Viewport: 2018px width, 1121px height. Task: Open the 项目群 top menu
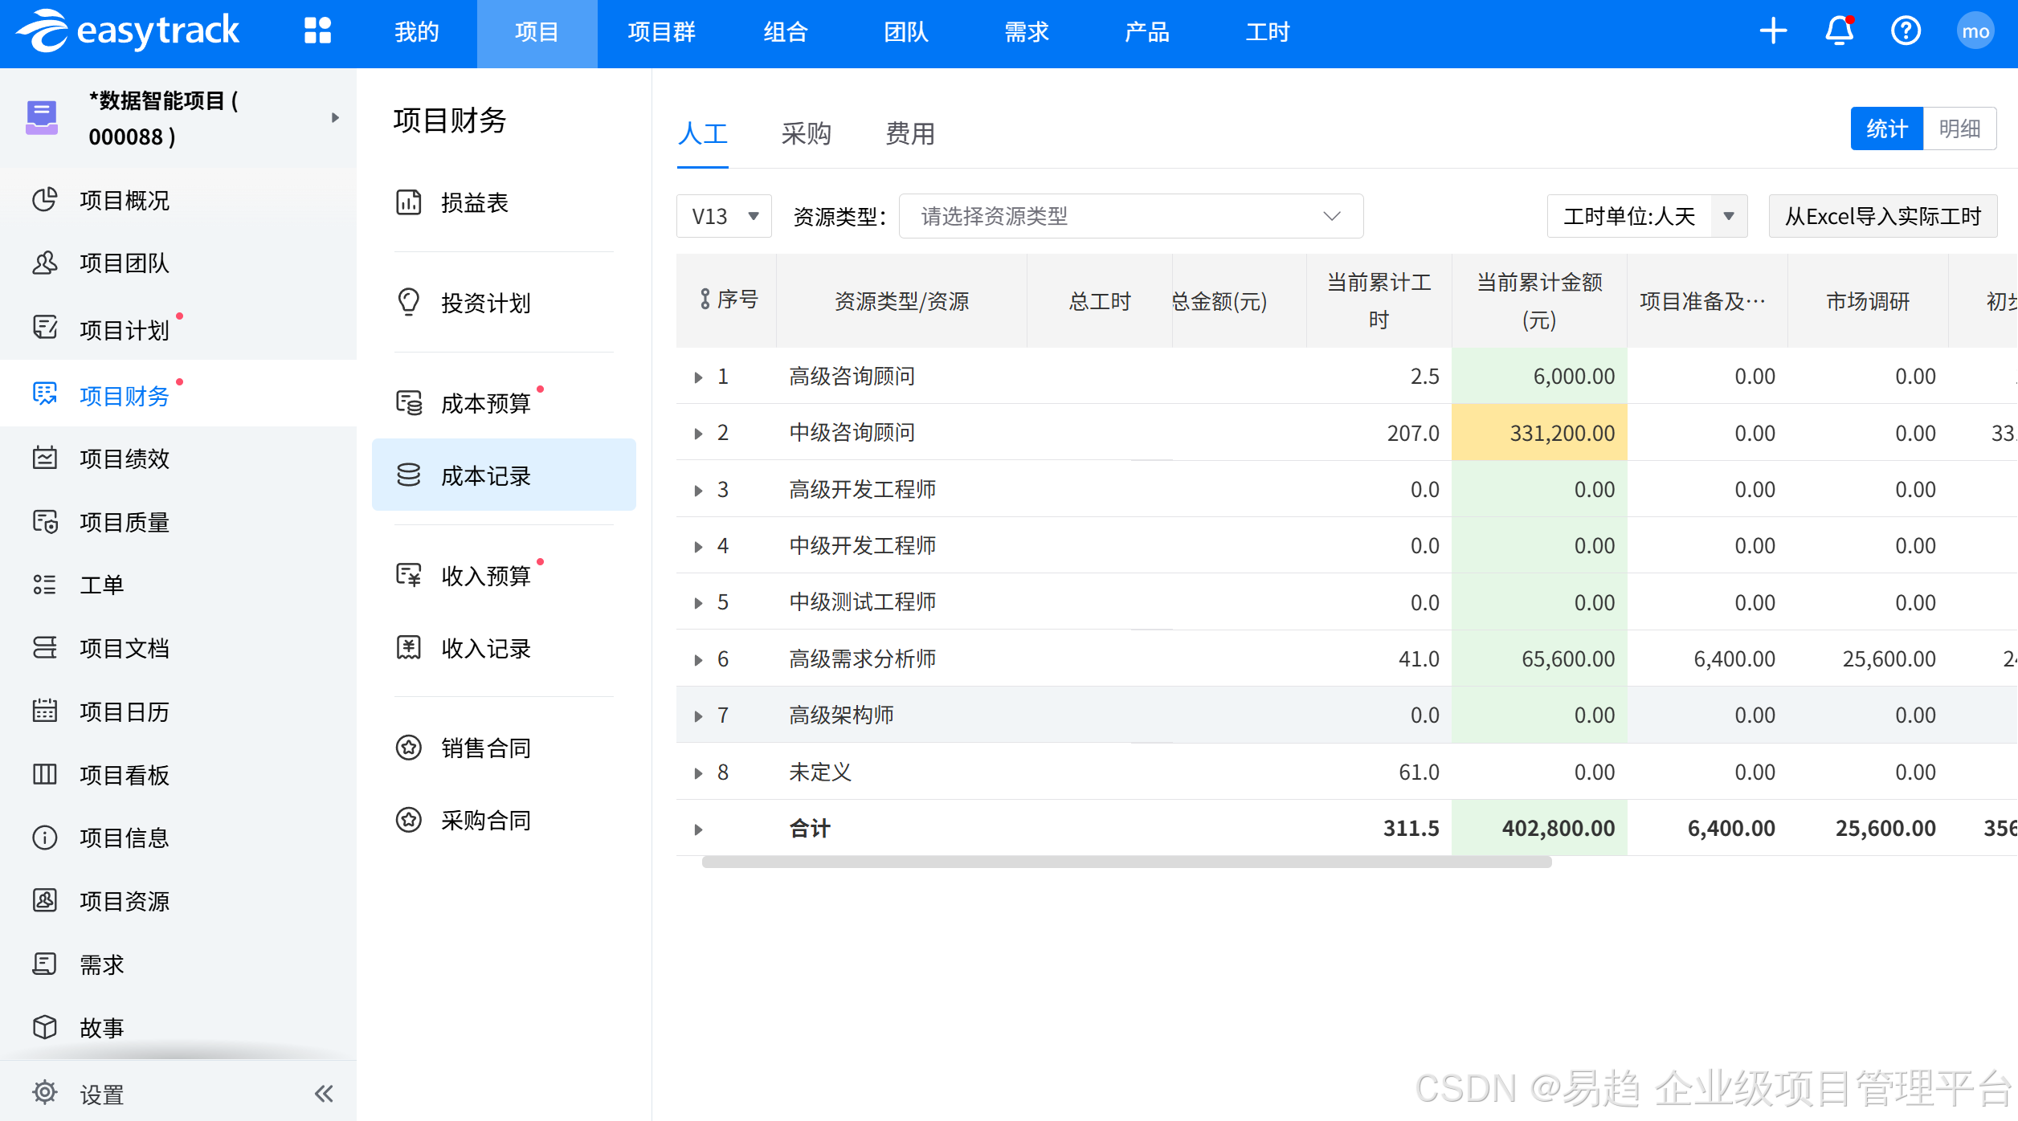coord(661,32)
